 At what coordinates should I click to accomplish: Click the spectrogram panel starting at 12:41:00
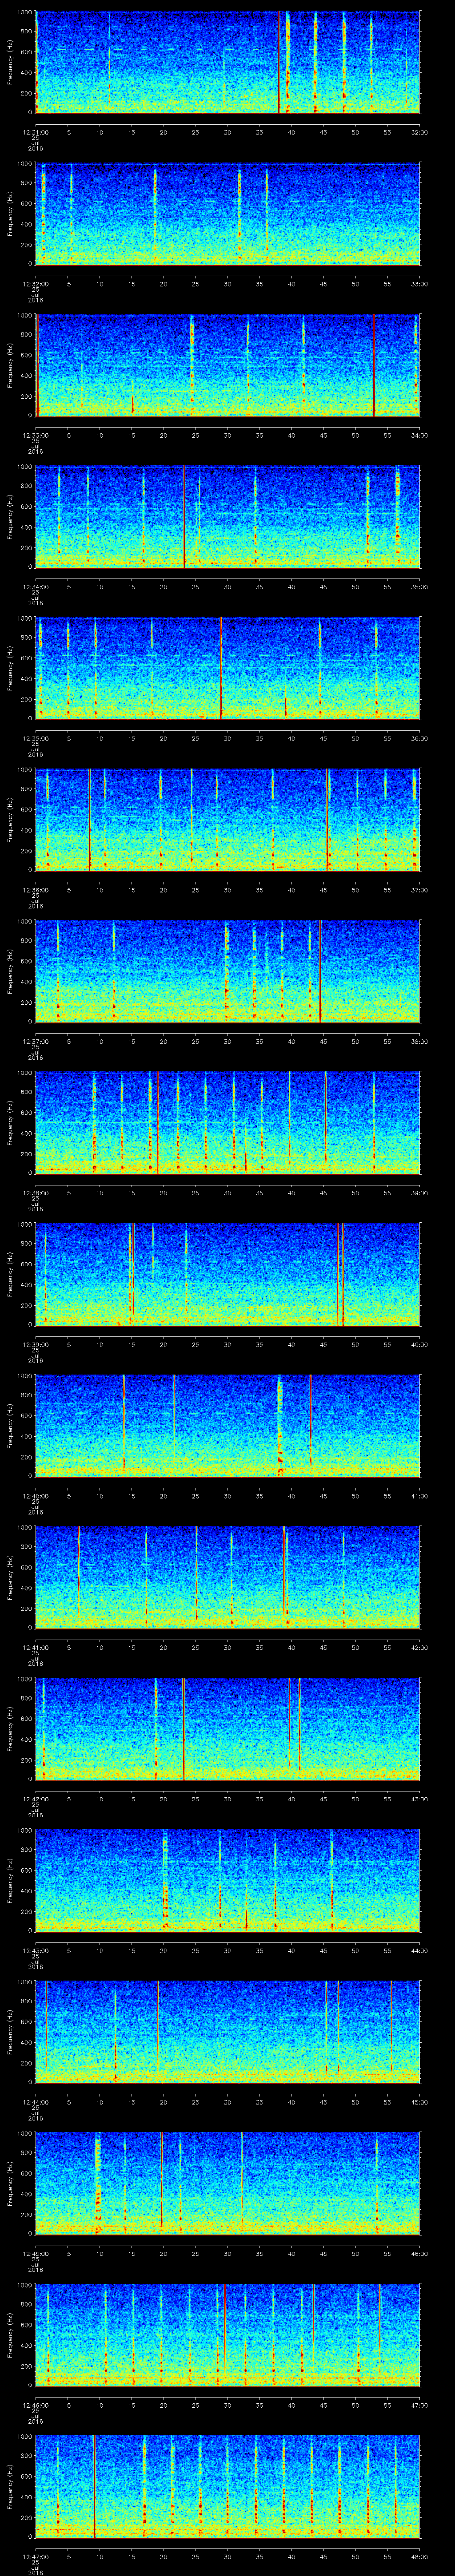point(228,1577)
